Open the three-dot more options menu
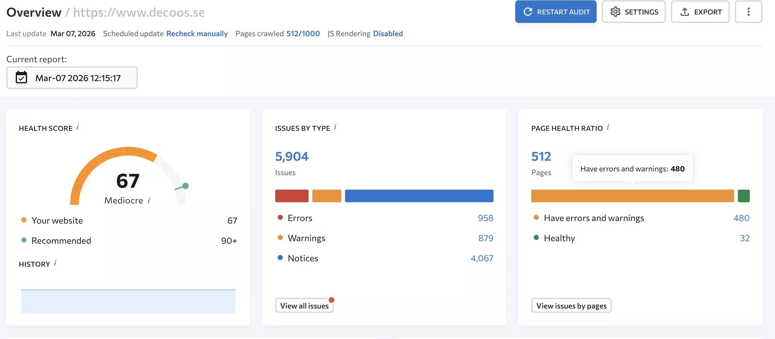Viewport: 775px width, 339px height. click(x=748, y=12)
